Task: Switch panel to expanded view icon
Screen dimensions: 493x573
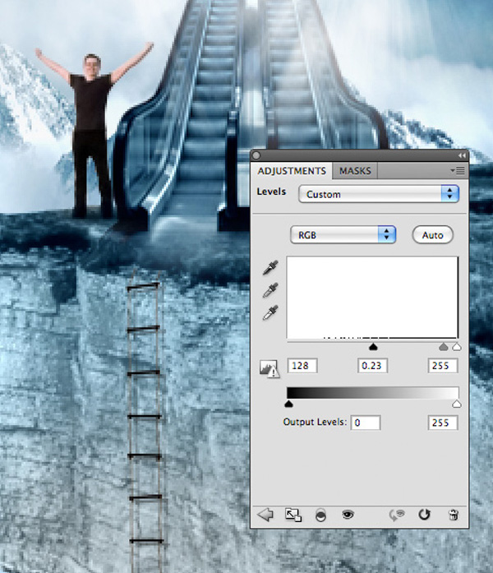Action: coord(293,515)
